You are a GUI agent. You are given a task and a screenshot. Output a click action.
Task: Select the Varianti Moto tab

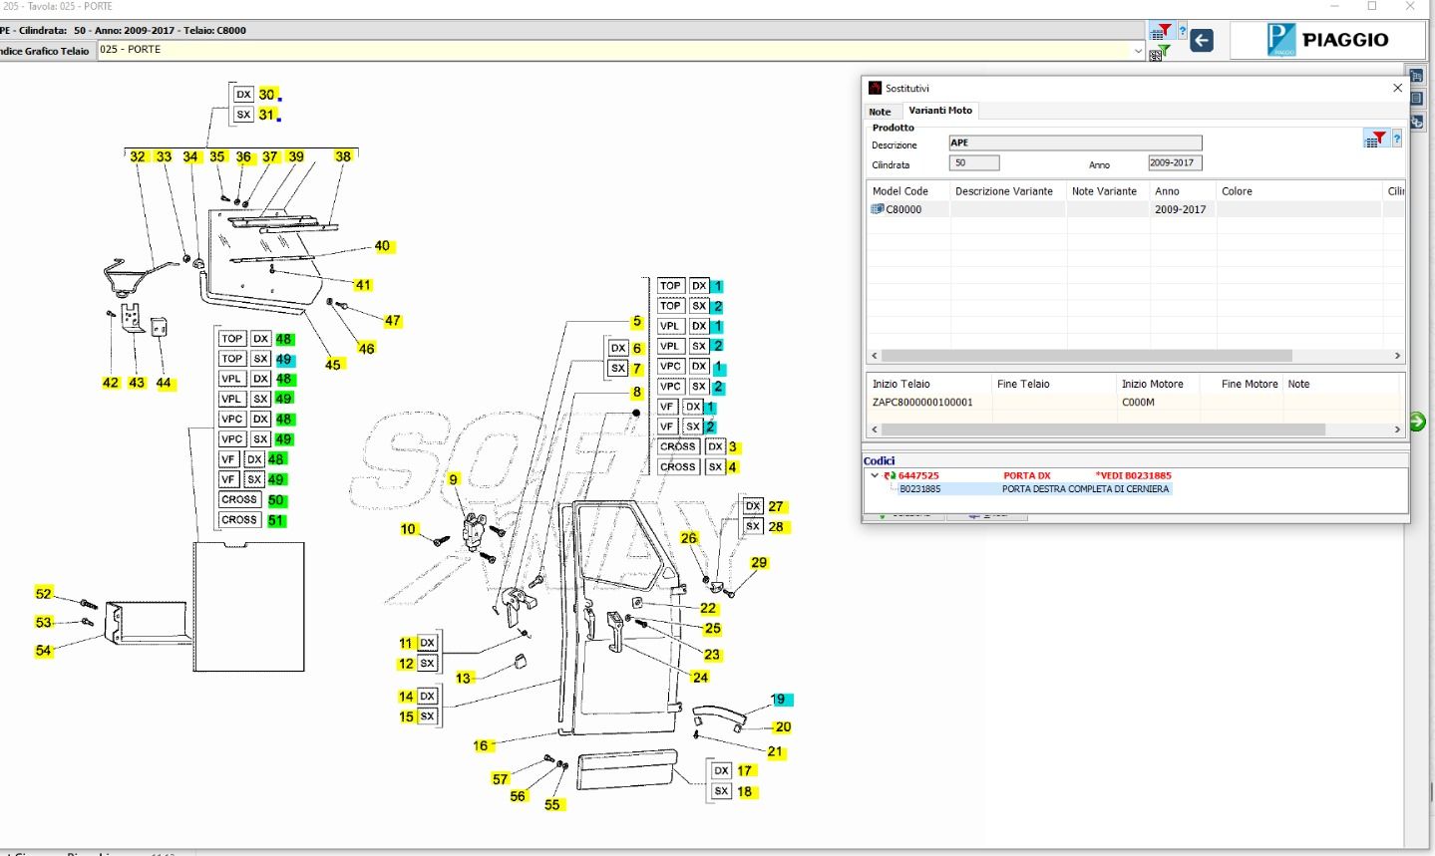939,111
